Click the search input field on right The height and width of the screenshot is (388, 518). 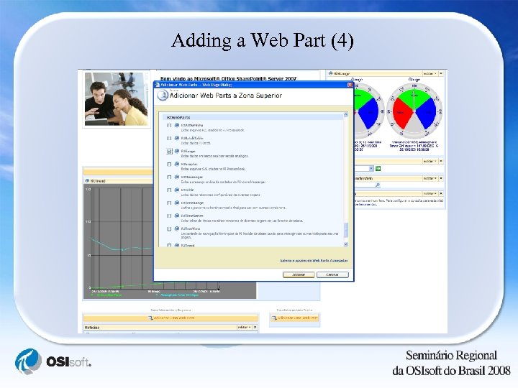pyautogui.click(x=364, y=185)
